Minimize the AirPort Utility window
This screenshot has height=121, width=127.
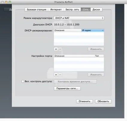point(6,2)
